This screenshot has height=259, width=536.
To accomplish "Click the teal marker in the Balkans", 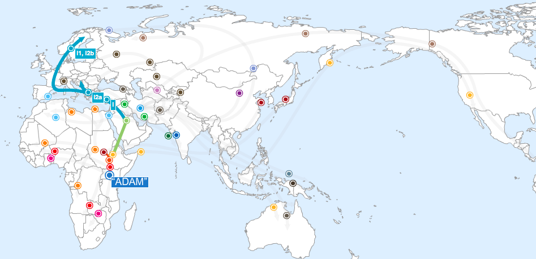I will coord(88,93).
